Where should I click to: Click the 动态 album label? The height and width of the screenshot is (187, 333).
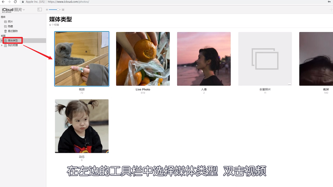click(x=82, y=157)
